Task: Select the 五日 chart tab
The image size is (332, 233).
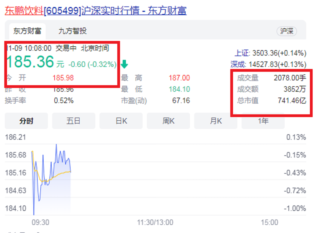Action: pyautogui.click(x=73, y=121)
